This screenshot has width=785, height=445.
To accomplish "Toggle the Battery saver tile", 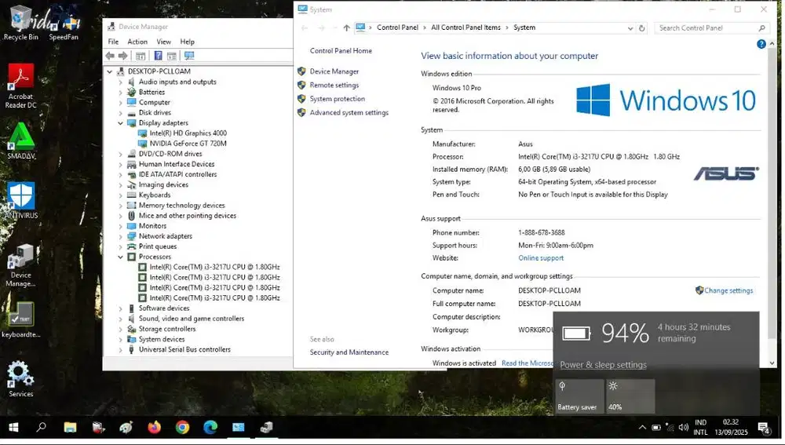I will (579, 396).
